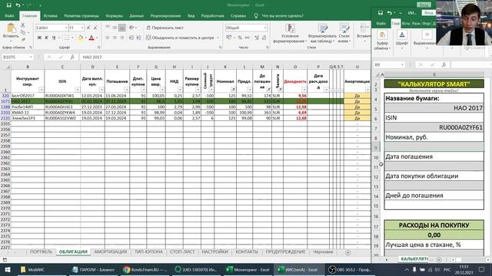Image resolution: width=492 pixels, height=276 pixels.
Task: Switch to the ТИП-КУПОНА sheet tab
Action: (148, 252)
